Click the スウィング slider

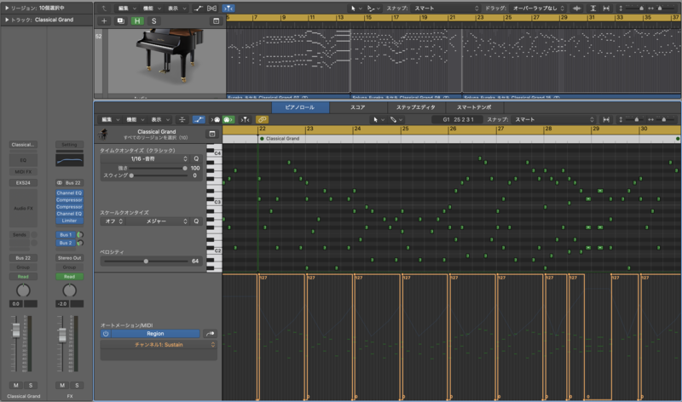click(159, 175)
